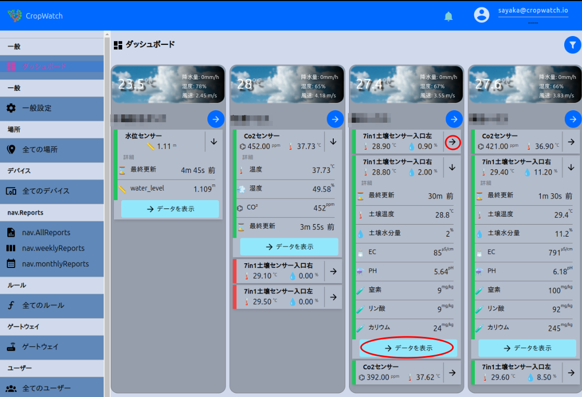582x397 pixels.
Task: Open 全てのルール in the sidebar
Action: [x=43, y=306]
